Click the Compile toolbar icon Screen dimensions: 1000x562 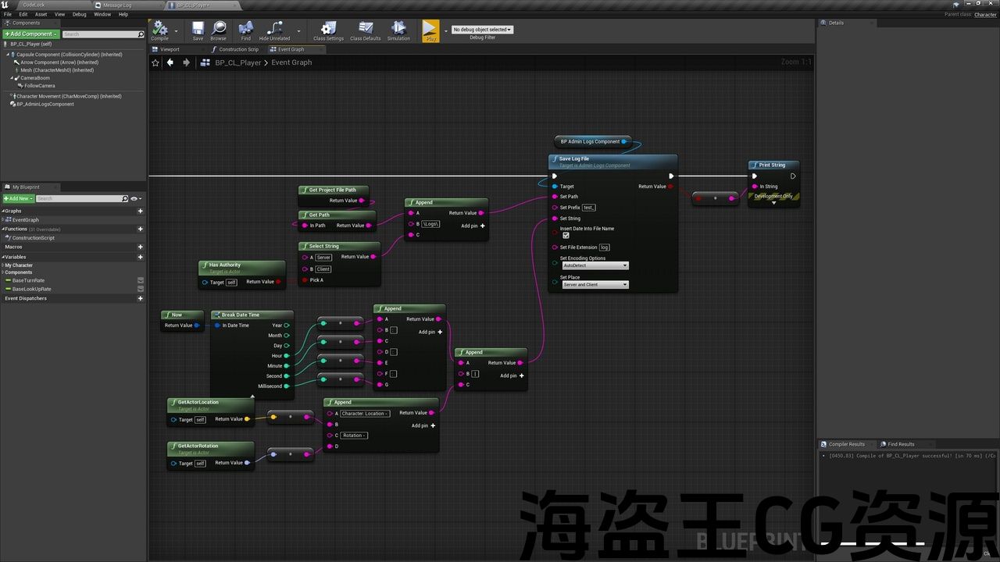[x=159, y=29]
